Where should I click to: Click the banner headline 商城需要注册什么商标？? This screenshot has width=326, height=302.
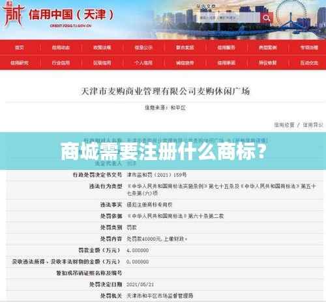164,151
